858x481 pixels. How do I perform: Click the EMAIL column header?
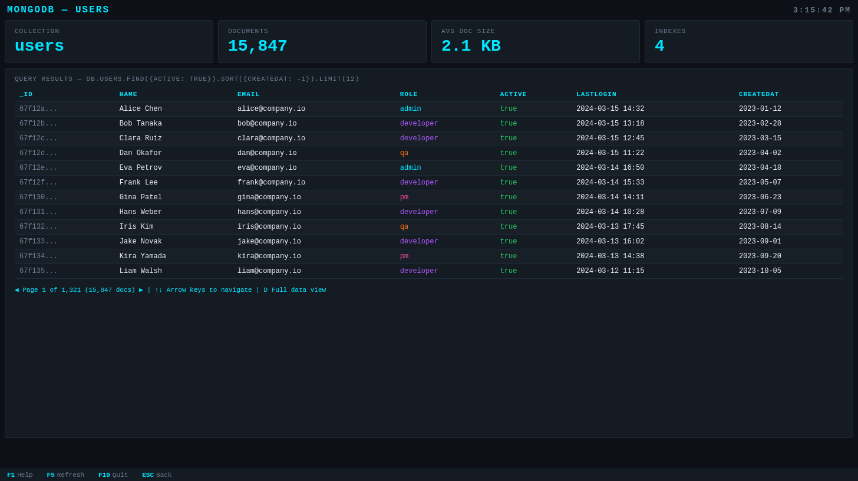point(248,94)
